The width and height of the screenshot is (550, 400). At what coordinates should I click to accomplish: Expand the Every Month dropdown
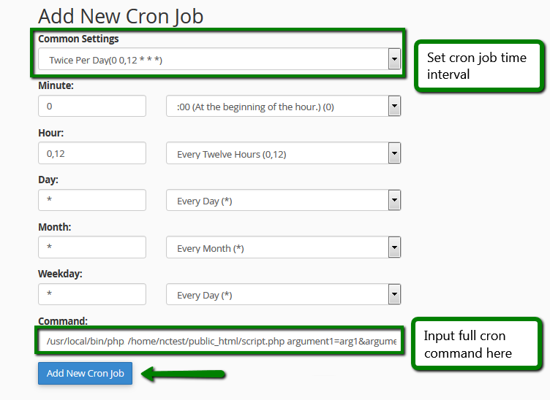[x=278, y=248]
